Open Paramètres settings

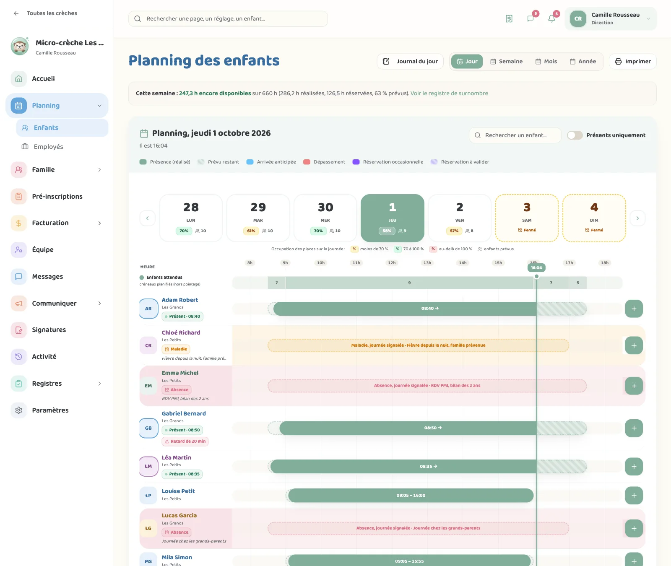pos(57,410)
